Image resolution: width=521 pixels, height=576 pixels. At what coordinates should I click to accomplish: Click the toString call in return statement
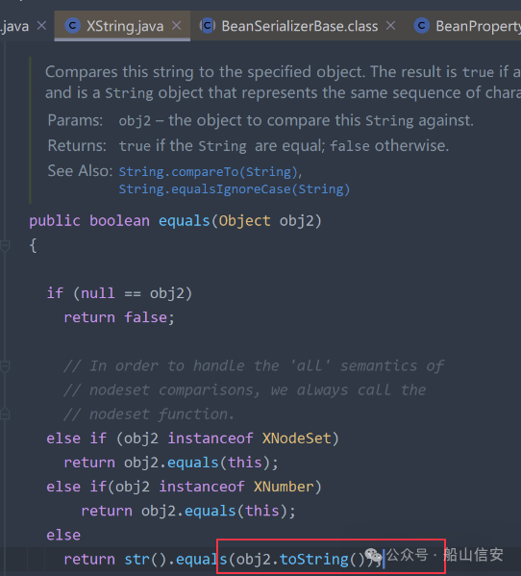314,559
